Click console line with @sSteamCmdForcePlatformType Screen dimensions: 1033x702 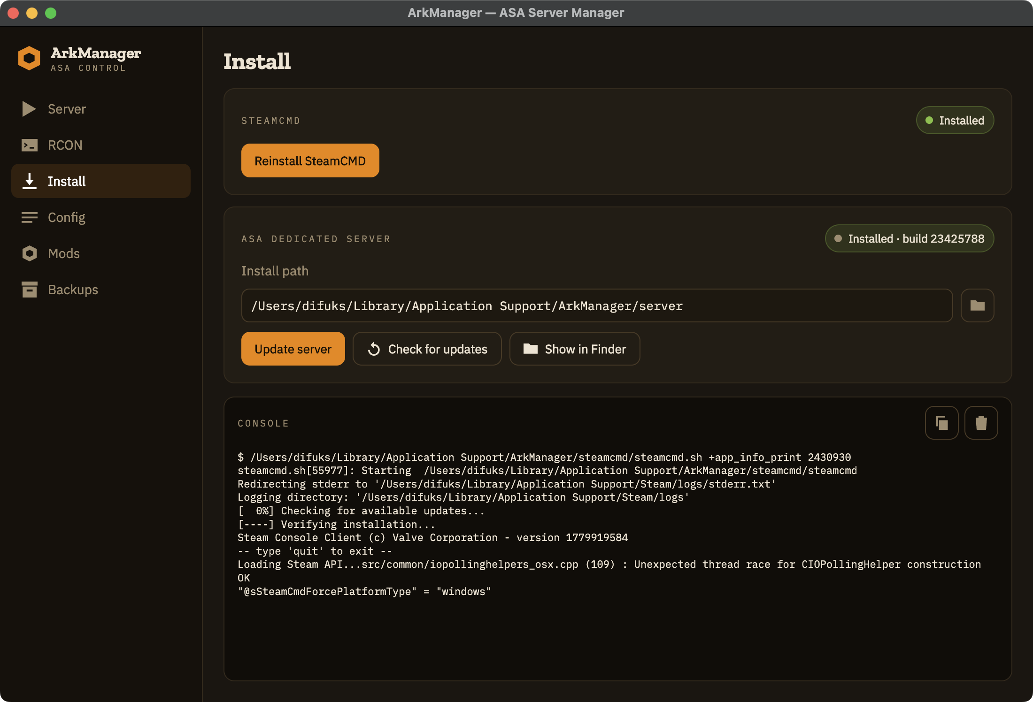point(364,591)
